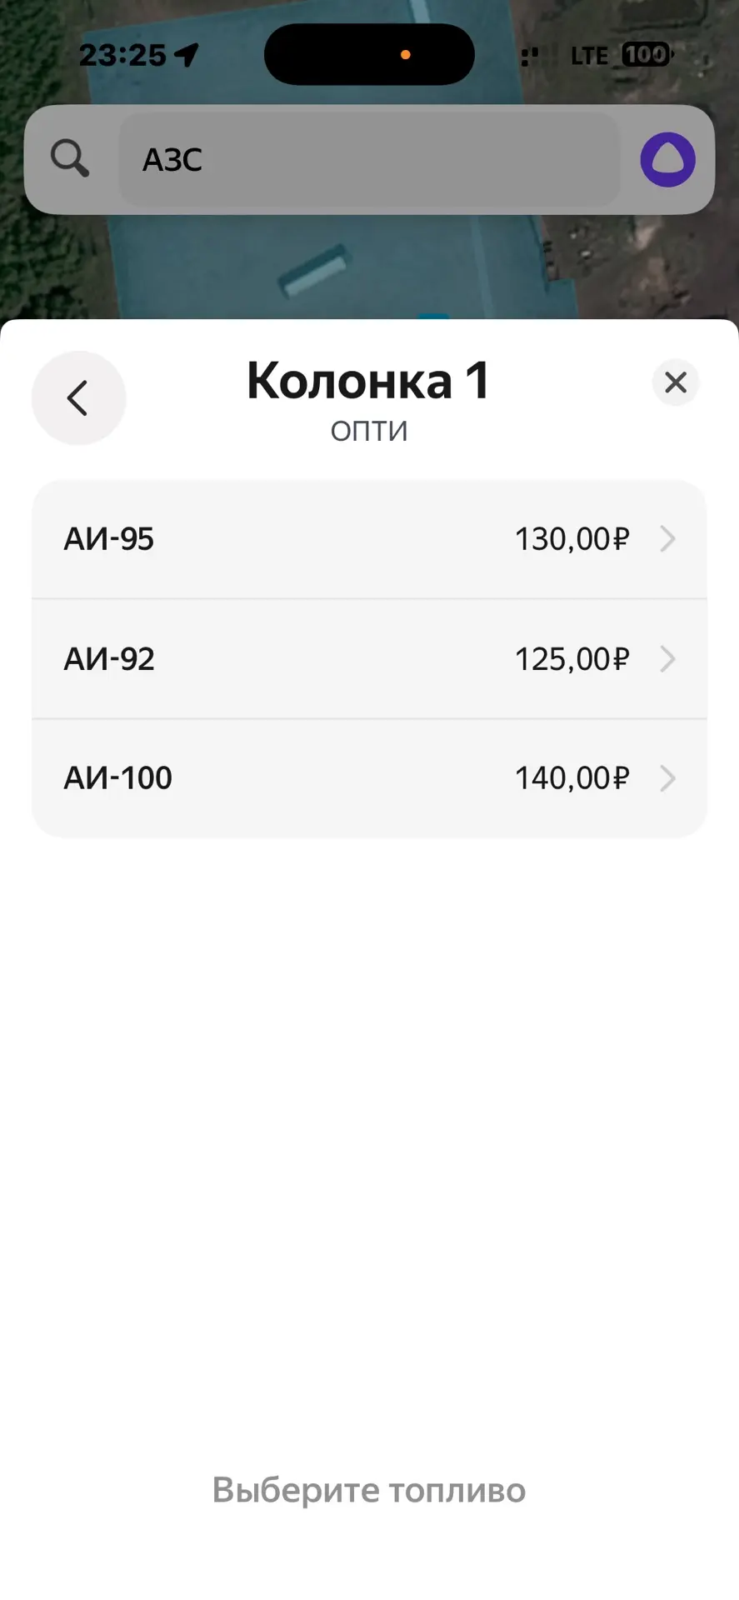The width and height of the screenshot is (739, 1600).
Task: Tap the location arrow in status bar
Action: (187, 55)
